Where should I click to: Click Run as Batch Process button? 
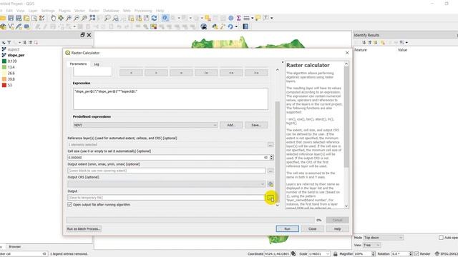point(84,229)
